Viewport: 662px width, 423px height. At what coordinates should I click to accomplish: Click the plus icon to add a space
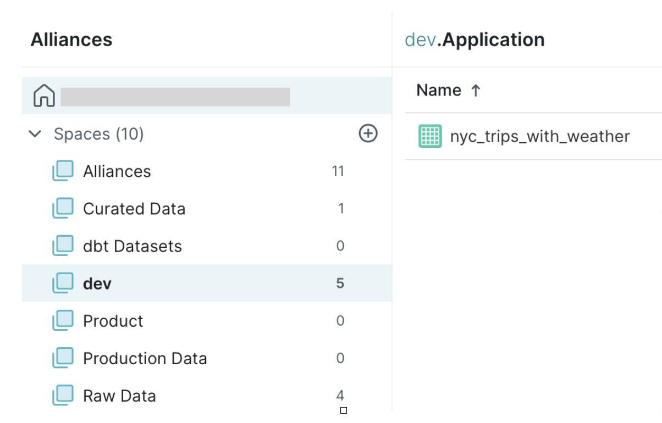(x=368, y=133)
